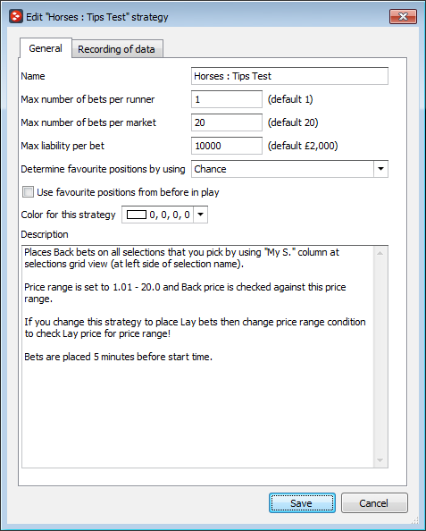Click the Chance combo box value
The image size is (426, 531).
(282, 169)
